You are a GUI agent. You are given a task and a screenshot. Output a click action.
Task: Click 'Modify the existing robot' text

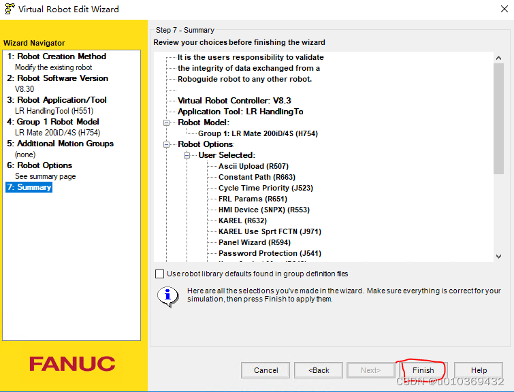pyautogui.click(x=53, y=67)
